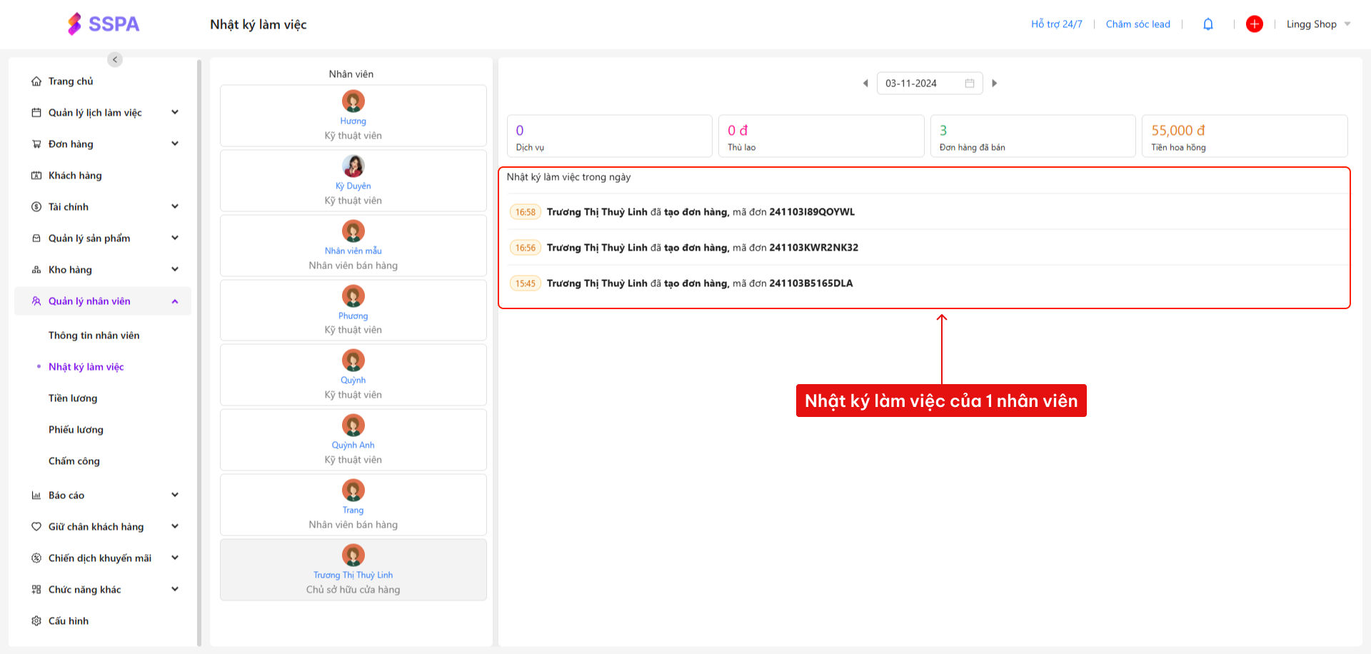Click the sidebar vertical scrollbar
This screenshot has width=1371, height=654.
199,353
